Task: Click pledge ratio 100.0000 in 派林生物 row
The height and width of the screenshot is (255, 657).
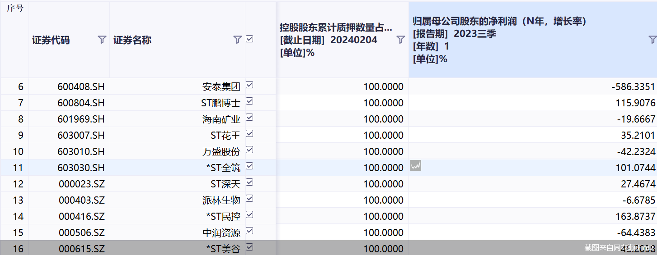Action: [384, 200]
